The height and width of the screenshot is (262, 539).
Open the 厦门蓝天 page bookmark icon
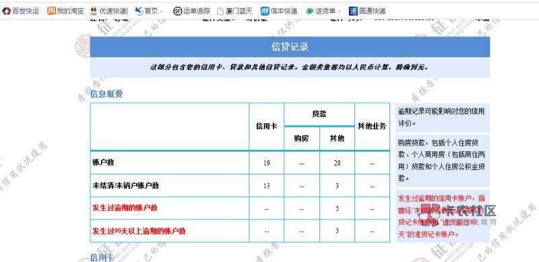220,11
